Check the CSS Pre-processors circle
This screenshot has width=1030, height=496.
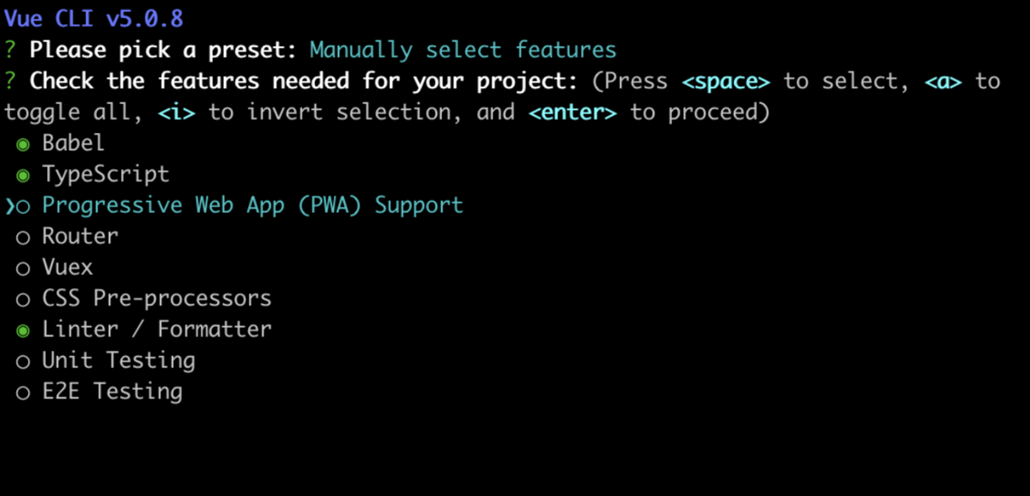tap(23, 299)
